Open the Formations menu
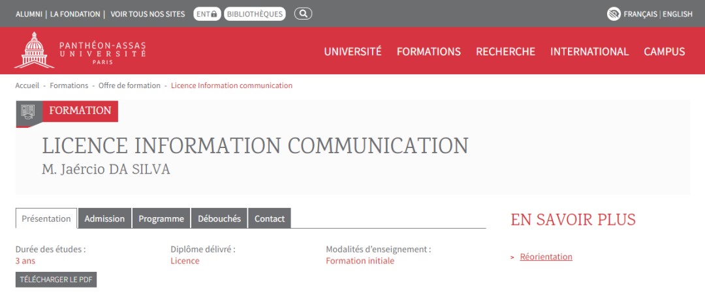 [x=428, y=52]
